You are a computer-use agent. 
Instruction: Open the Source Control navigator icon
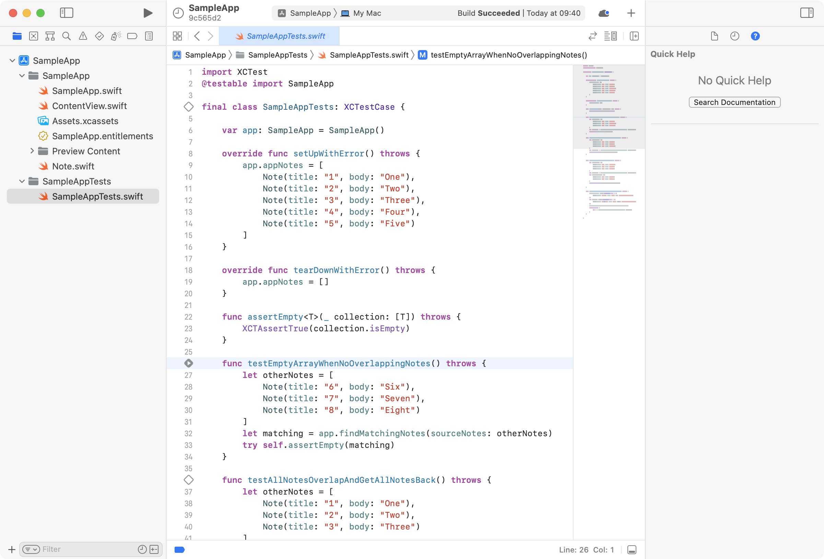click(x=34, y=36)
